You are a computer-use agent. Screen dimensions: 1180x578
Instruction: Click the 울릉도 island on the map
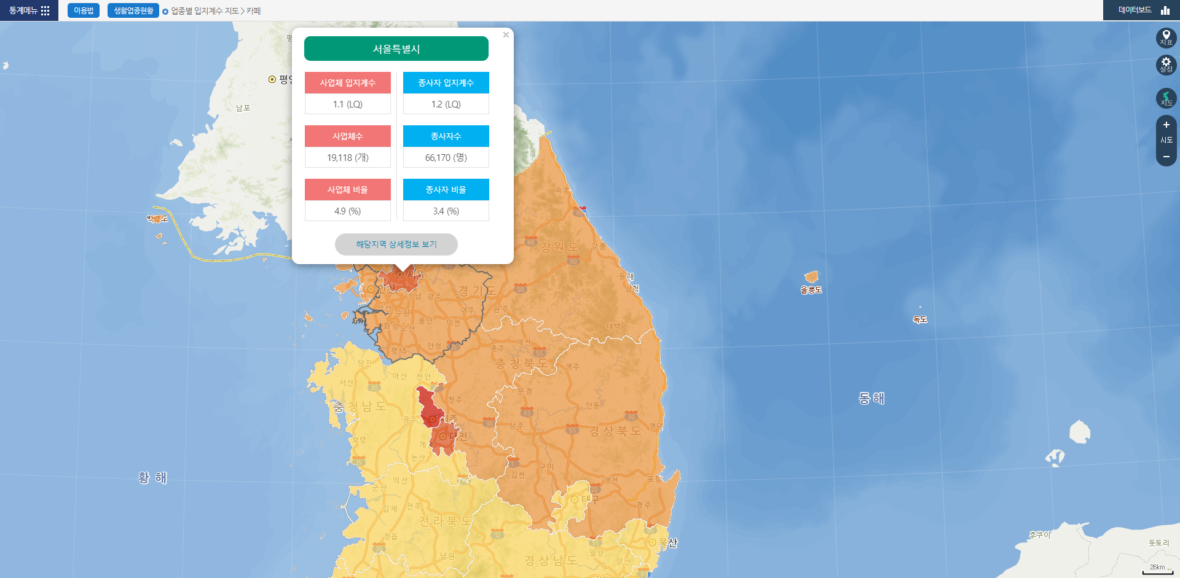tap(811, 276)
